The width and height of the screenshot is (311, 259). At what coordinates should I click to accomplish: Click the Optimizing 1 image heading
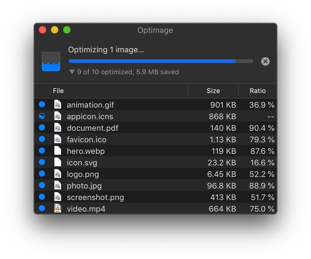click(106, 50)
